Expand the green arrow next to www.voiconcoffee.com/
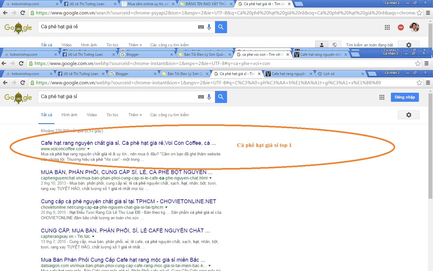 click(x=88, y=149)
